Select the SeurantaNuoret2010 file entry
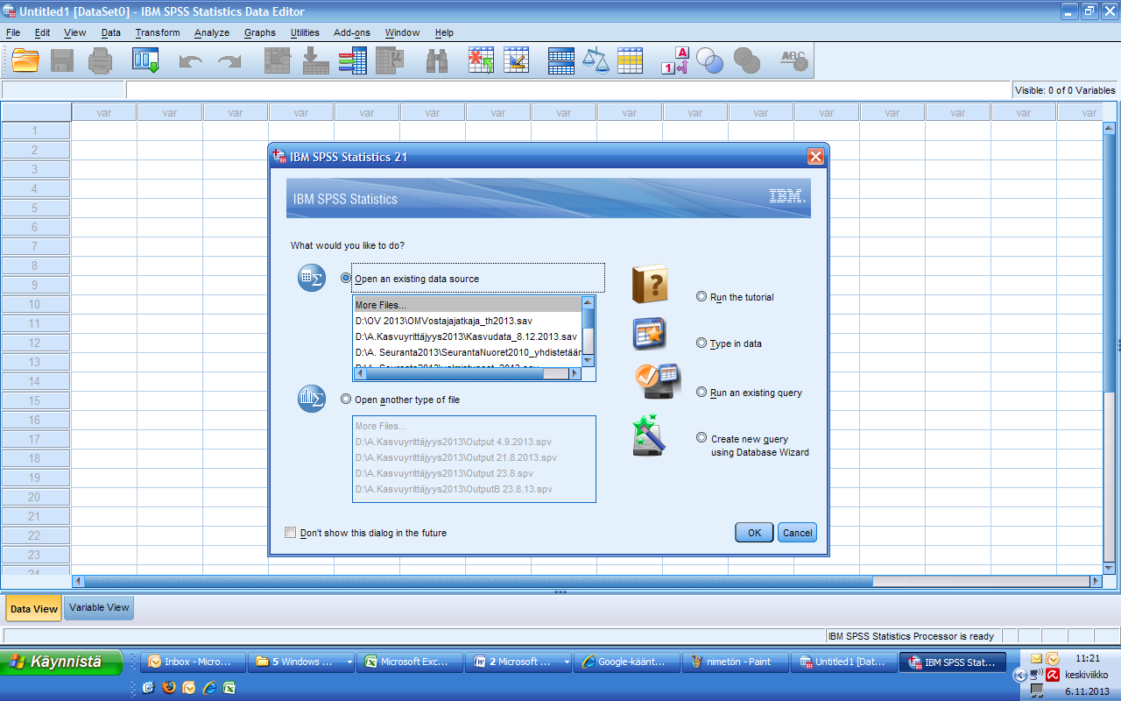 (x=467, y=352)
